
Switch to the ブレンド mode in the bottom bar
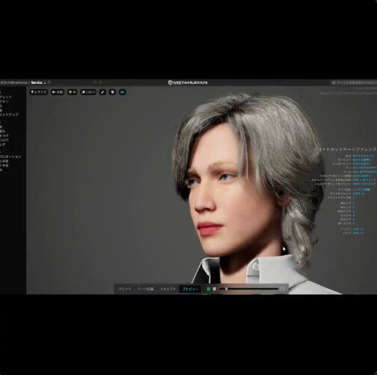pos(124,289)
